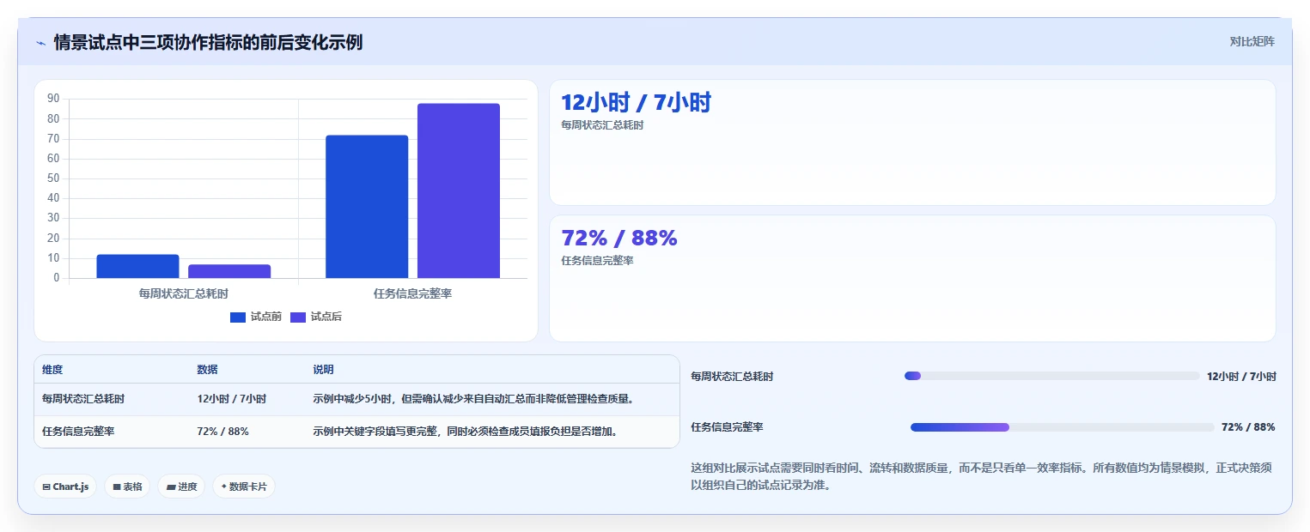This screenshot has width=1310, height=532.
Task: Click the blue 试点前 legend swatch
Action: pos(238,317)
